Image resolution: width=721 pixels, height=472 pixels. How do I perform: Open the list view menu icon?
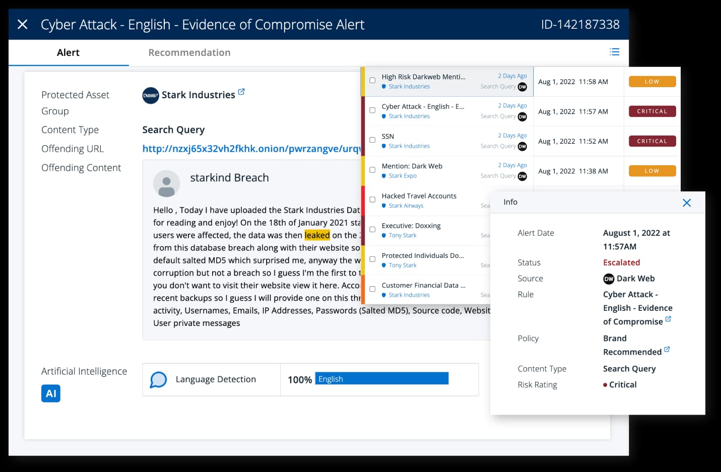[614, 52]
